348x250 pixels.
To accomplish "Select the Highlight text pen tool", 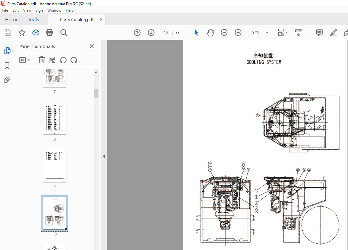I will pyautogui.click(x=333, y=33).
